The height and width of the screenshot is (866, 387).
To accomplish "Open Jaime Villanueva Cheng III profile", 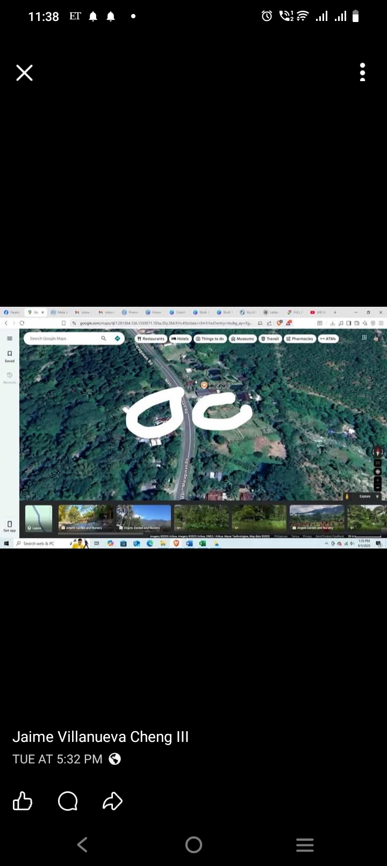I will (x=101, y=737).
